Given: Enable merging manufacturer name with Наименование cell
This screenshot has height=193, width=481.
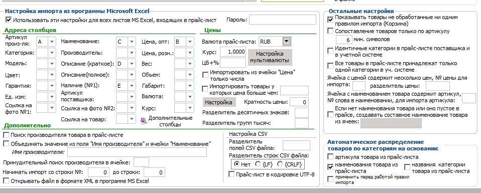Looking at the screenshot, I should pyautogui.click(x=6, y=143).
